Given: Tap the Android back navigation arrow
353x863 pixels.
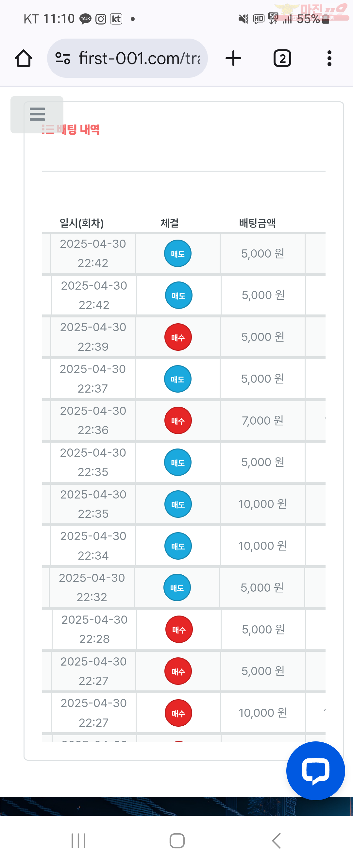Looking at the screenshot, I should [x=276, y=840].
